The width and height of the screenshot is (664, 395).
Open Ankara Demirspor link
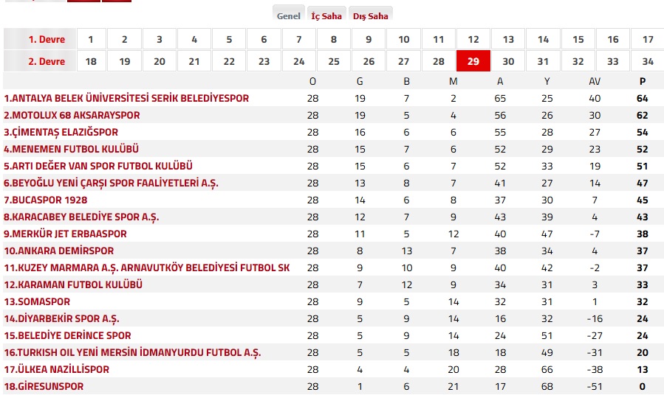59,251
